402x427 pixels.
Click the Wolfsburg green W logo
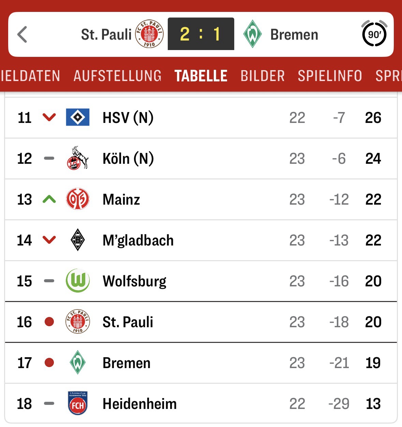pos(78,281)
